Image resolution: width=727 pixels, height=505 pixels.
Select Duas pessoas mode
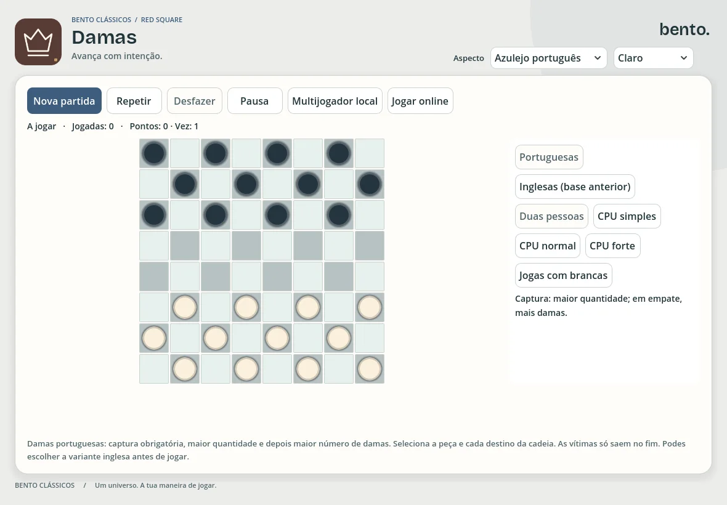click(x=552, y=216)
